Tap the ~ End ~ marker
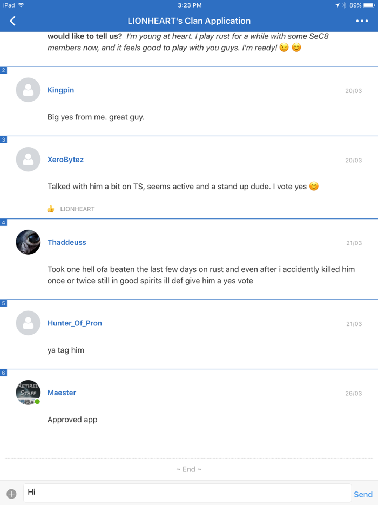378x505 pixels. click(x=189, y=469)
